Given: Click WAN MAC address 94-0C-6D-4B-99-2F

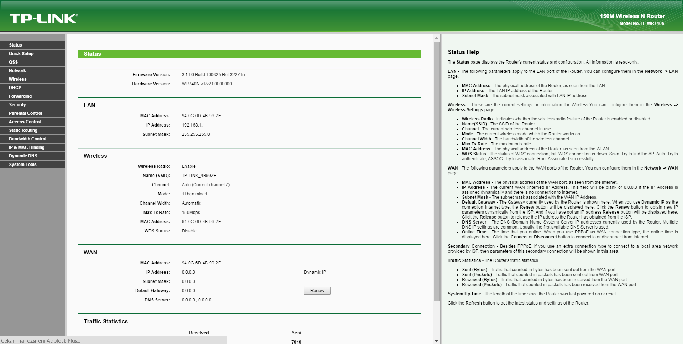Looking at the screenshot, I should click(201, 263).
